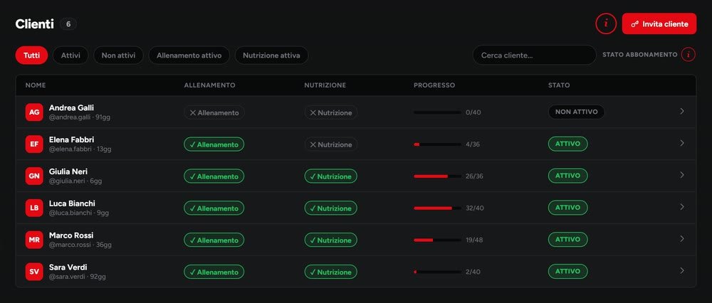The image size is (712, 303).
Task: Click Sara Verdi's ATTIVO status badge
Action: pos(568,271)
